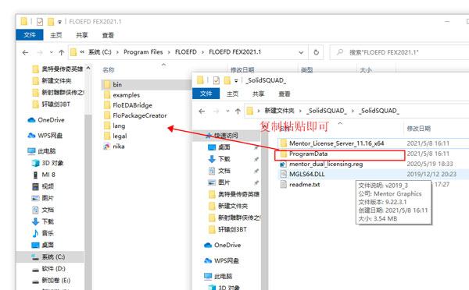Open the bin folder in FLOEFD window
This screenshot has height=290, width=469.
tap(117, 85)
